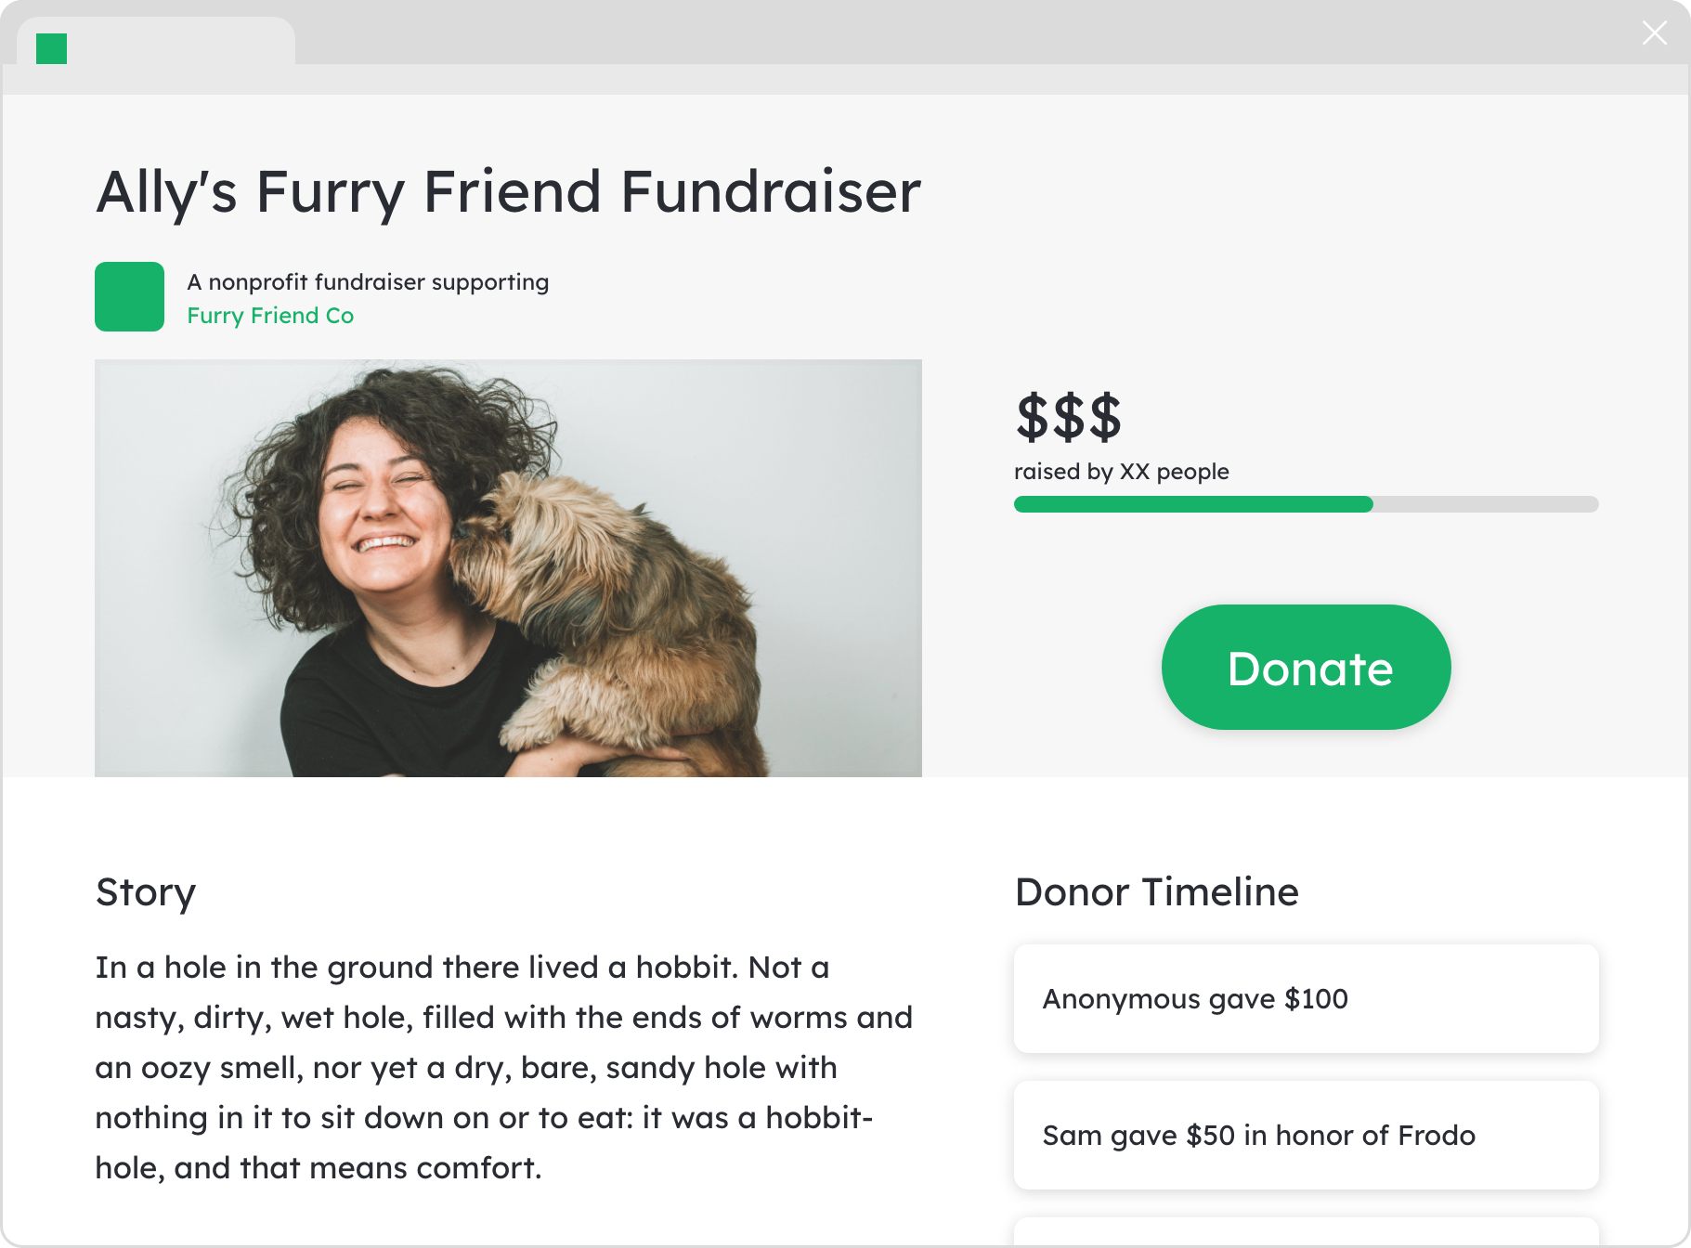Click the Story section heading
Image resolution: width=1691 pixels, height=1248 pixels.
point(146,892)
